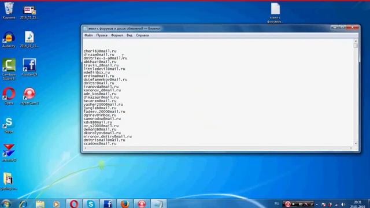Open the Формат menu in Notepad
Viewport: 370px width, 208px height.
pyautogui.click(x=117, y=35)
